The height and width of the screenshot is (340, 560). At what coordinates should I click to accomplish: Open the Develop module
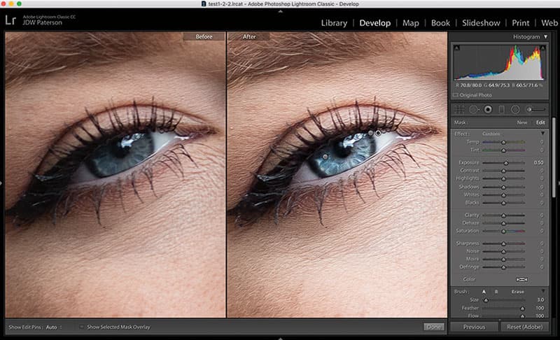coord(375,23)
